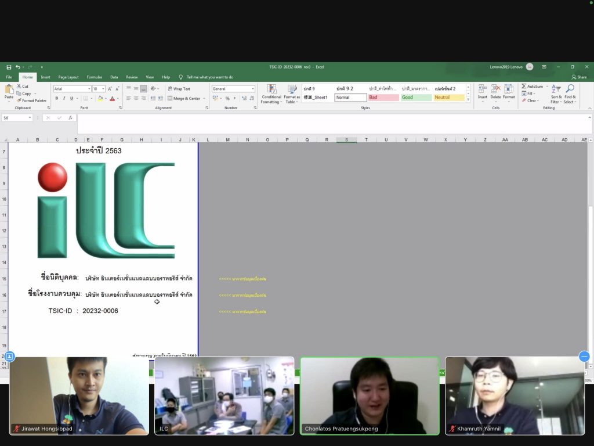Toggle Bold formatting

[56, 98]
